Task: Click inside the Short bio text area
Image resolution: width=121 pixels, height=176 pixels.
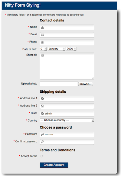Action: point(67,66)
